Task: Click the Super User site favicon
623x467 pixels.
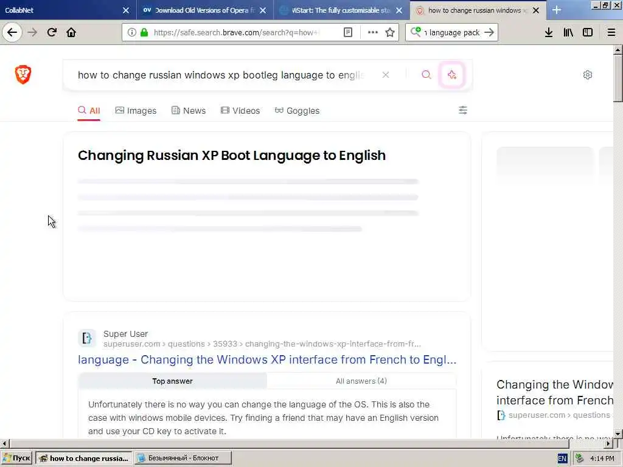Action: point(86,338)
